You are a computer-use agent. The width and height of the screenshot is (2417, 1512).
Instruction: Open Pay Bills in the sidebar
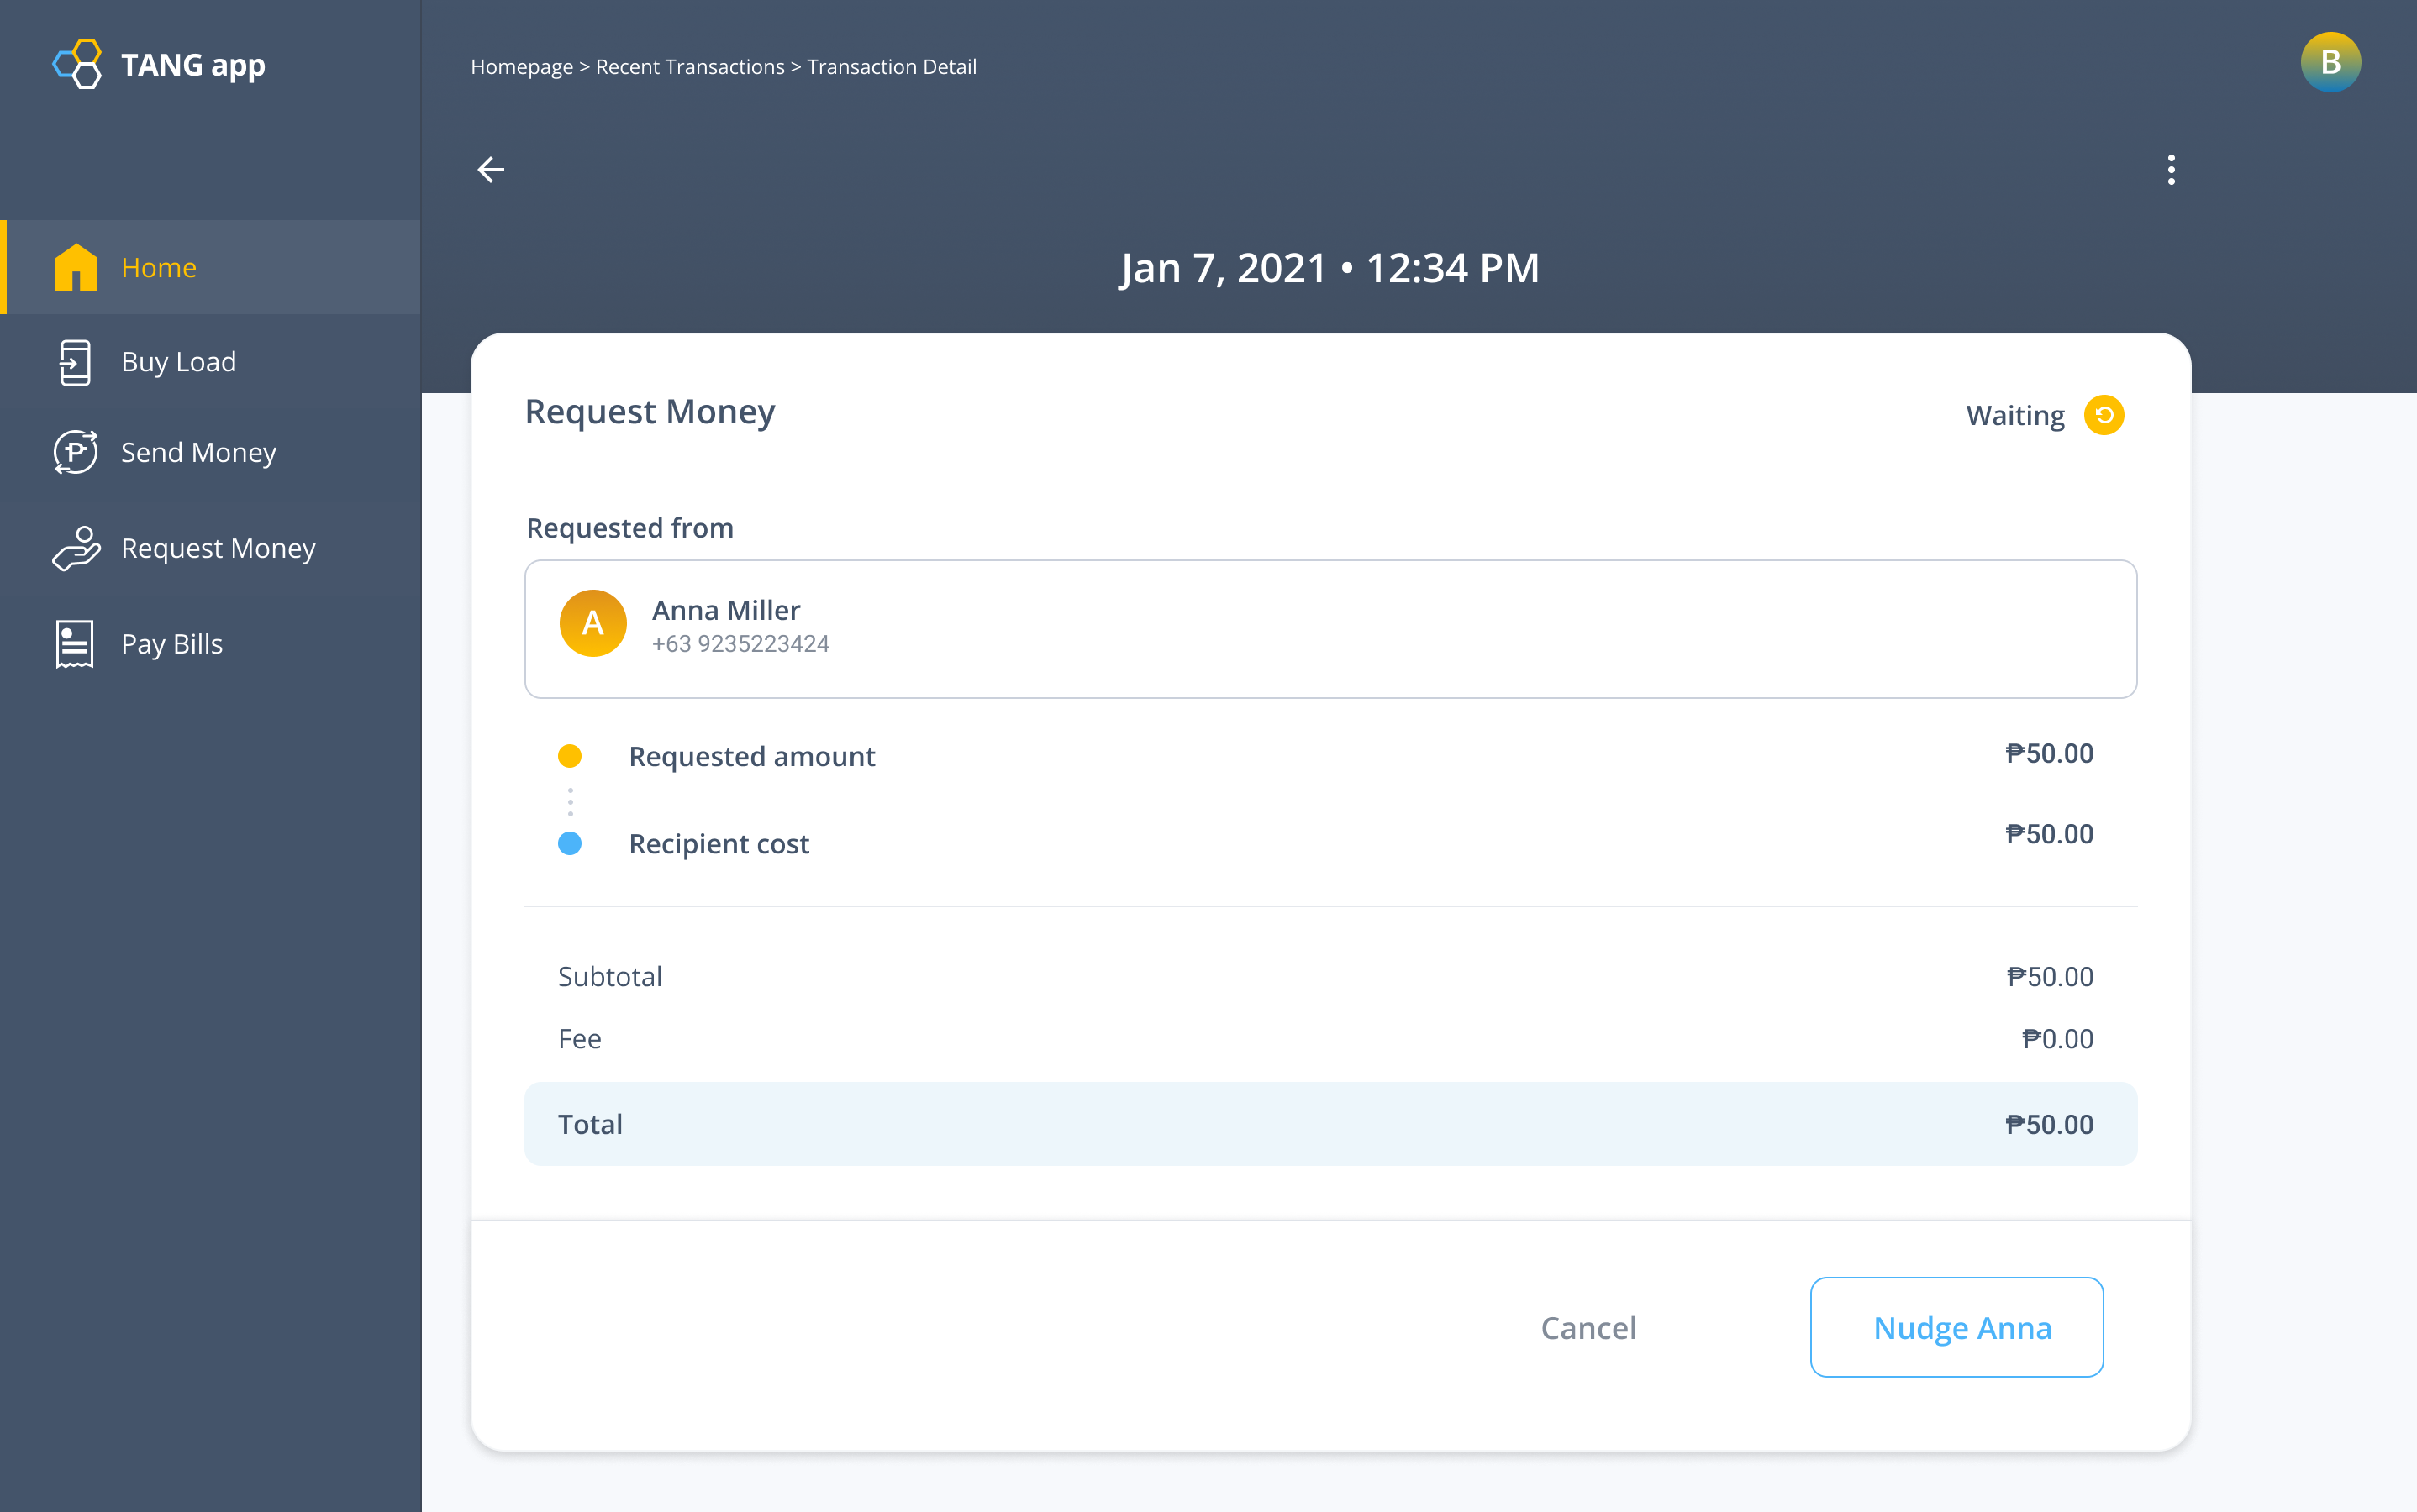[x=211, y=644]
